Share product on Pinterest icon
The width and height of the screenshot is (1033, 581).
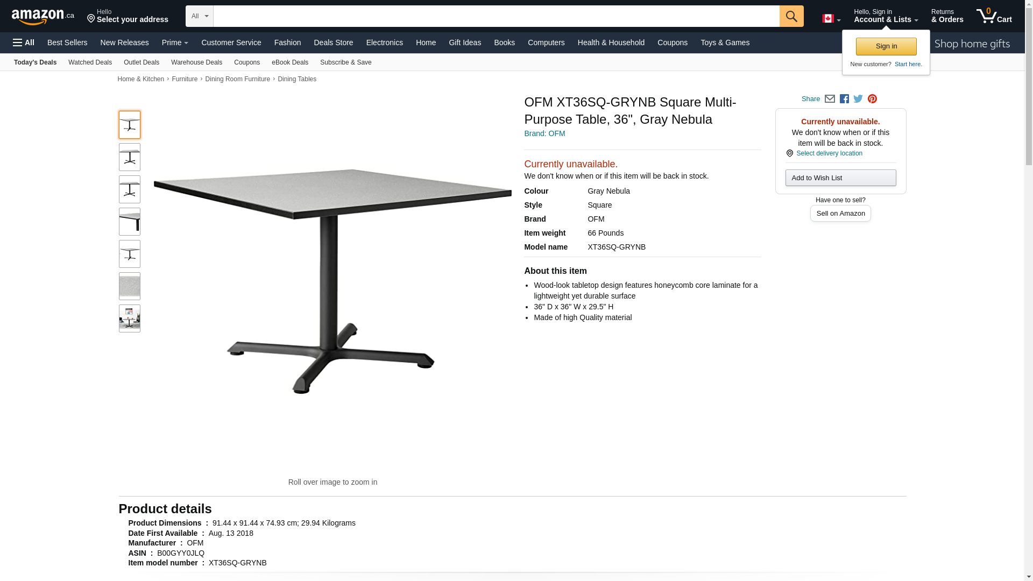[872, 99]
